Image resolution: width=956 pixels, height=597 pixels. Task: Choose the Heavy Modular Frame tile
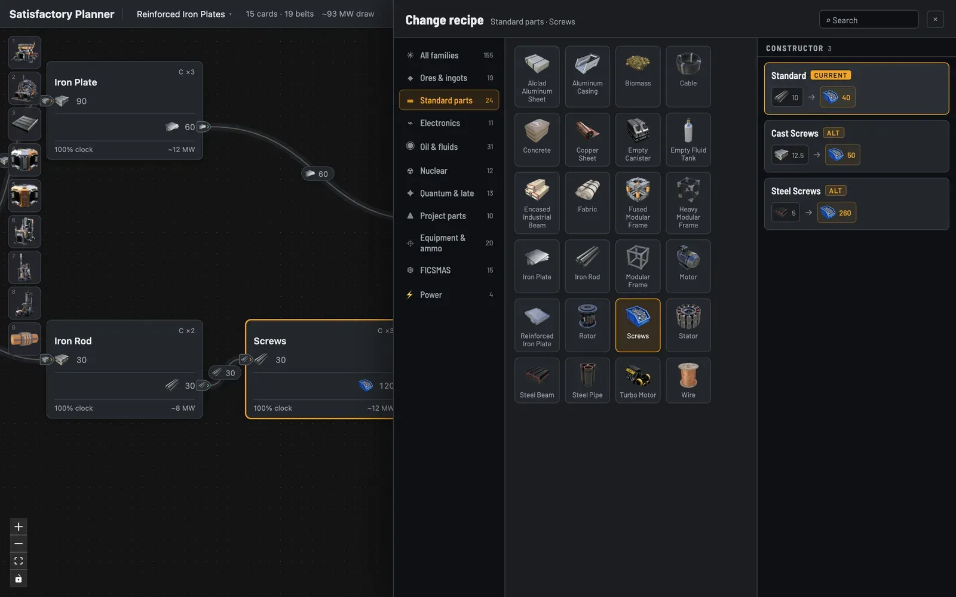coord(688,203)
